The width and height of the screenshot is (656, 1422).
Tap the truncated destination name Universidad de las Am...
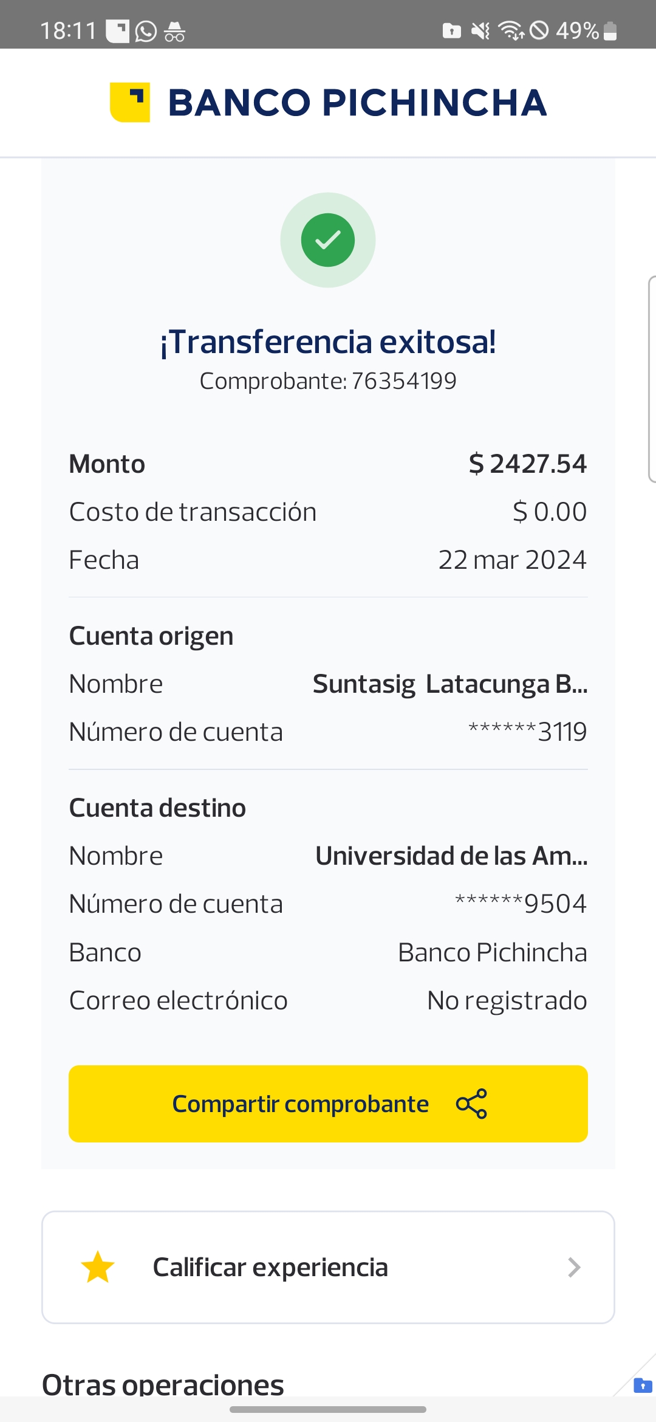pos(451,856)
